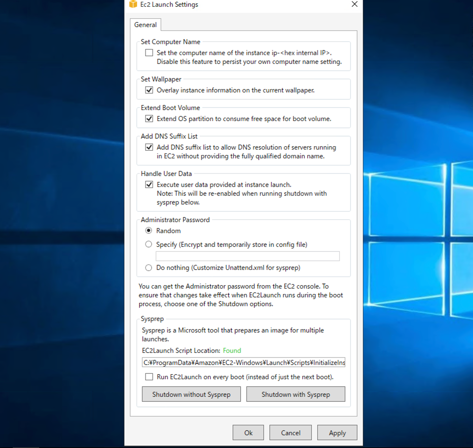Select Do nothing (Customize Unattend.xml) option
This screenshot has width=473, height=448.
[x=149, y=268]
